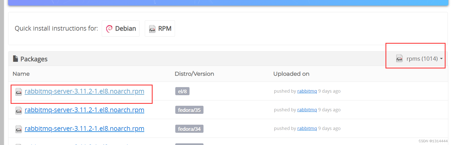
Task: Open rabbitmq-server rpm link in el/8 row
Action: [84, 91]
